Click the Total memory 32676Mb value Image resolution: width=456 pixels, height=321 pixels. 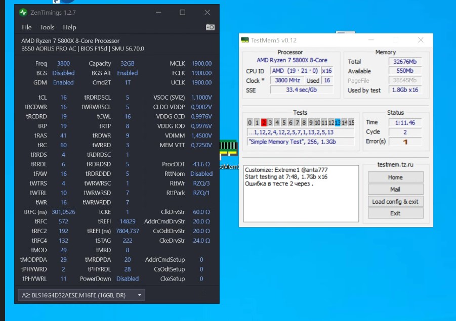405,62
